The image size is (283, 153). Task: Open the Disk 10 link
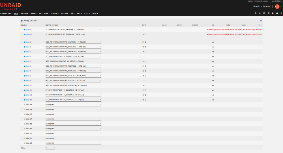tap(29, 86)
